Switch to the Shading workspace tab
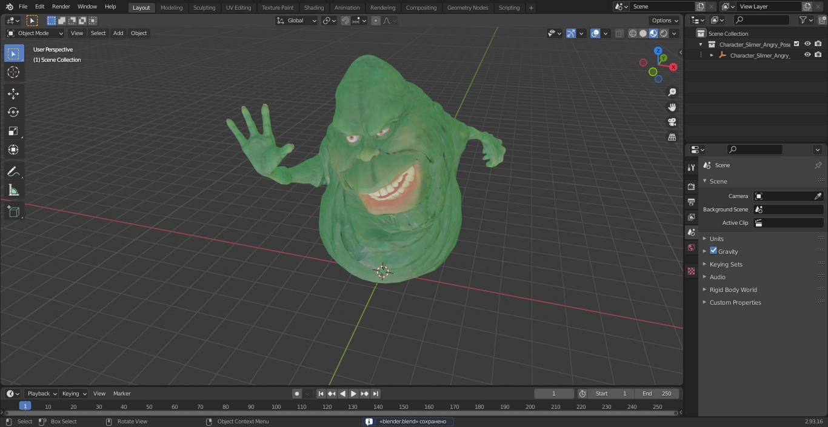Viewport: 828px width, 427px height. [x=314, y=8]
